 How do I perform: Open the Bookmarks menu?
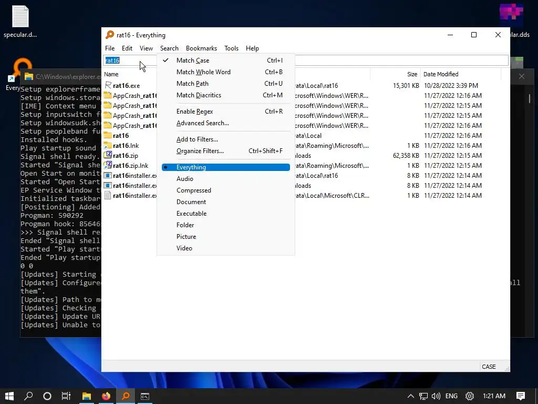pos(201,48)
